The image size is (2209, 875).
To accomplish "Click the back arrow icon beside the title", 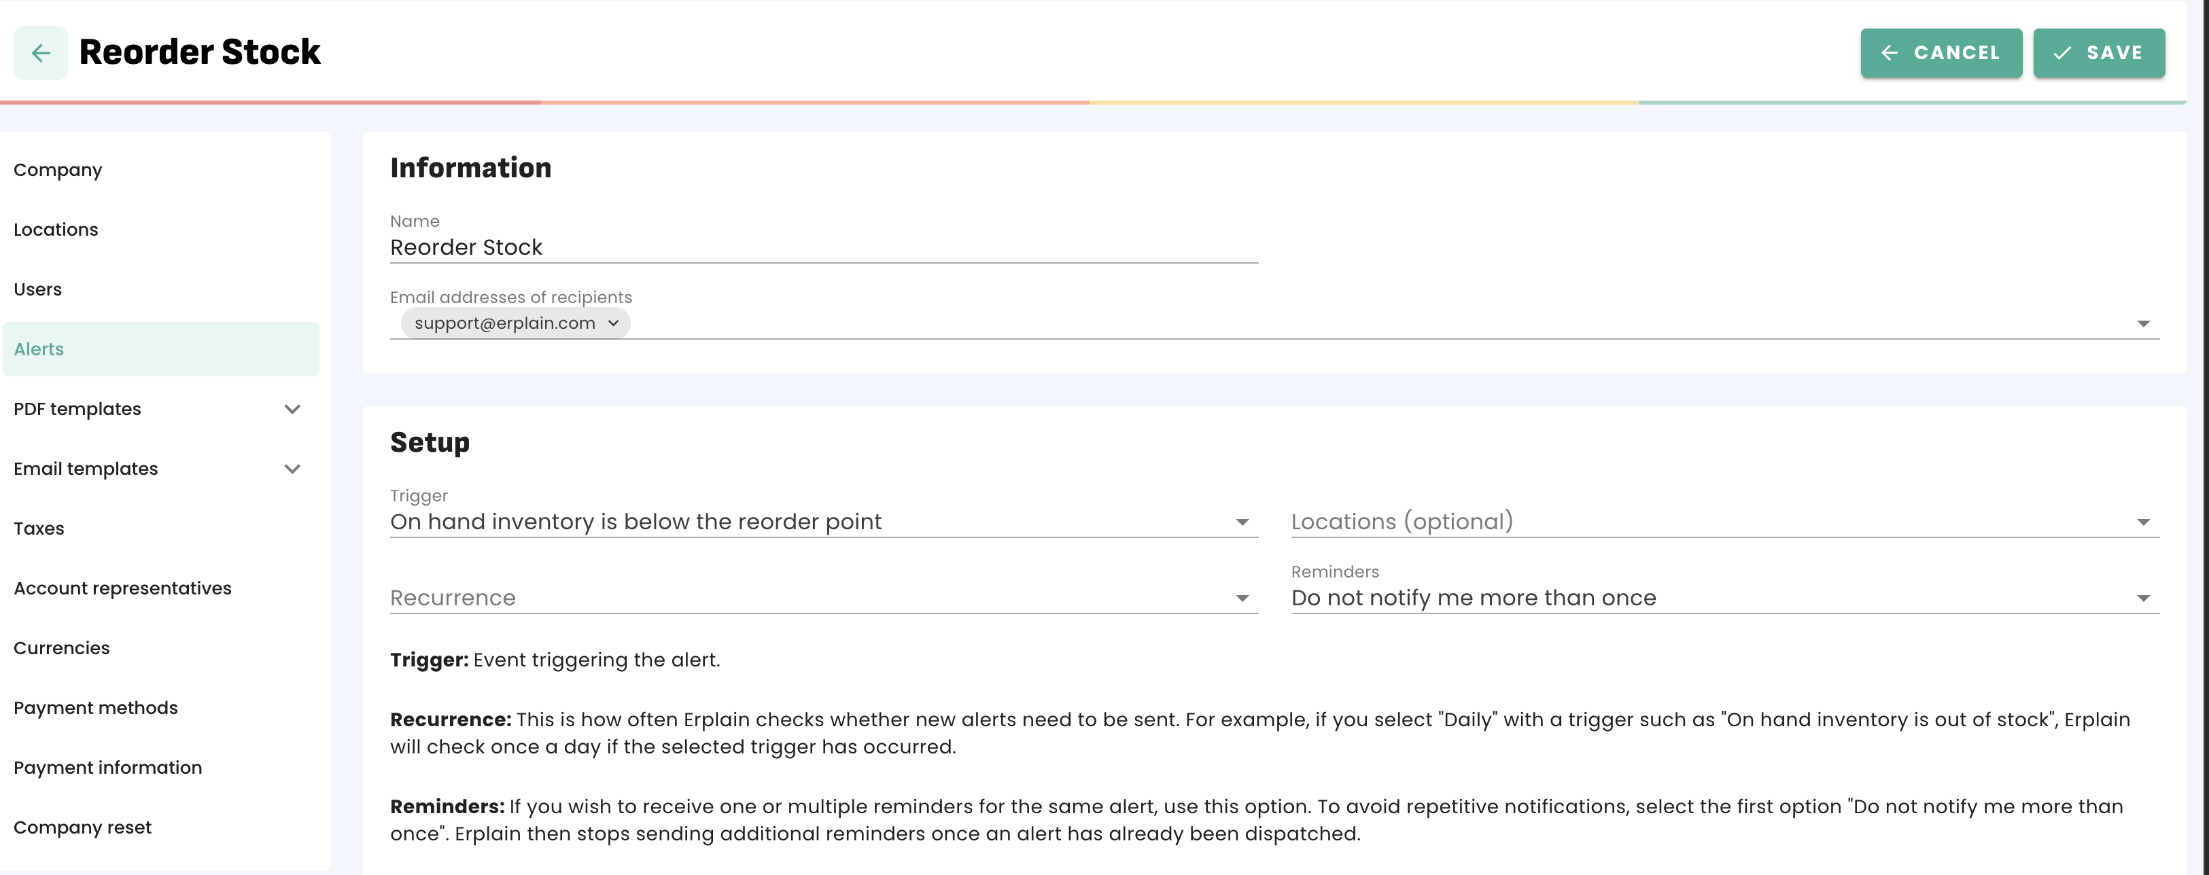I will click(40, 53).
